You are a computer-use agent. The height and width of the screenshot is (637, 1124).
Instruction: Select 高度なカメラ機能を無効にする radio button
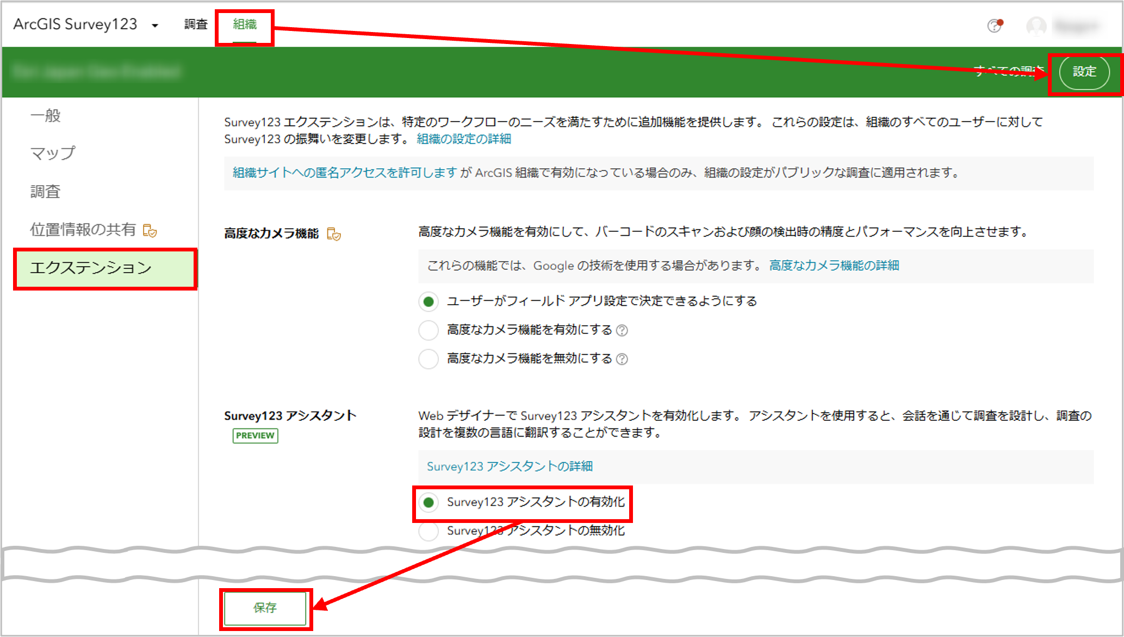[429, 359]
